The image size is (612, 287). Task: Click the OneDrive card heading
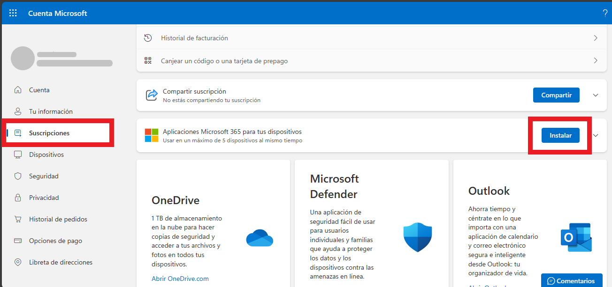[176, 200]
